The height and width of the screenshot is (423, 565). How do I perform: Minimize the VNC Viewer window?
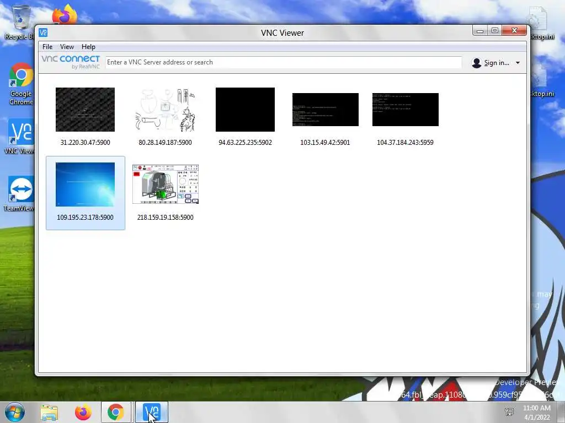(479, 31)
